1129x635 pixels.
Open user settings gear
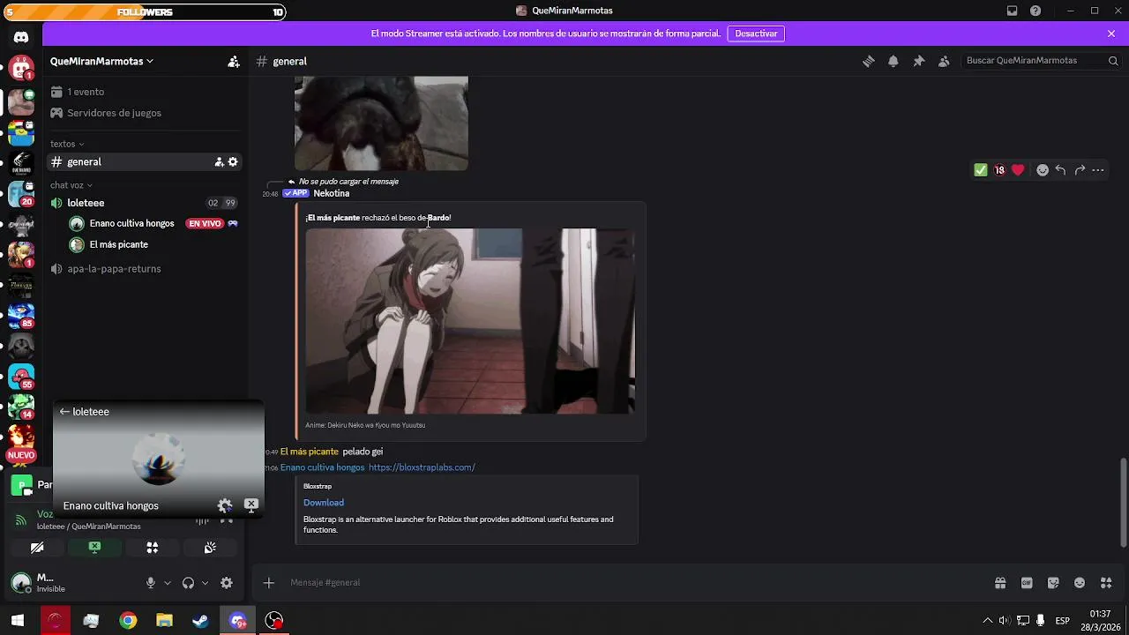pyautogui.click(x=227, y=583)
